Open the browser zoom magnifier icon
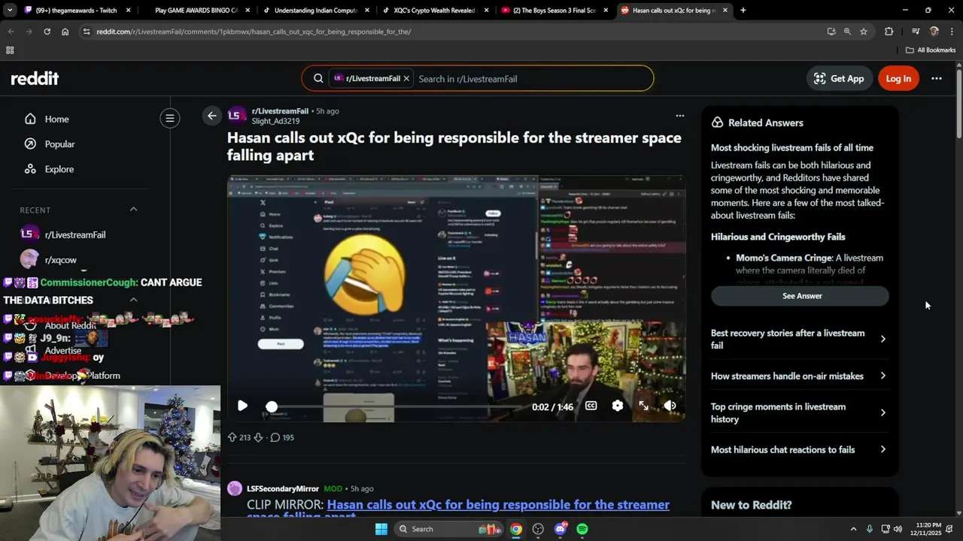Viewport: 963px width, 541px height. coord(847,32)
